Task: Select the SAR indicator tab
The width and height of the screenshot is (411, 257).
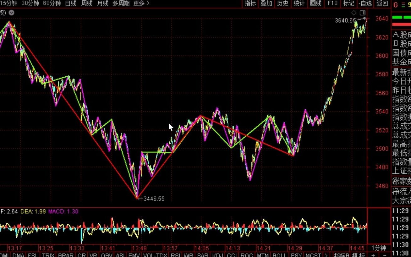Action: click(203, 255)
